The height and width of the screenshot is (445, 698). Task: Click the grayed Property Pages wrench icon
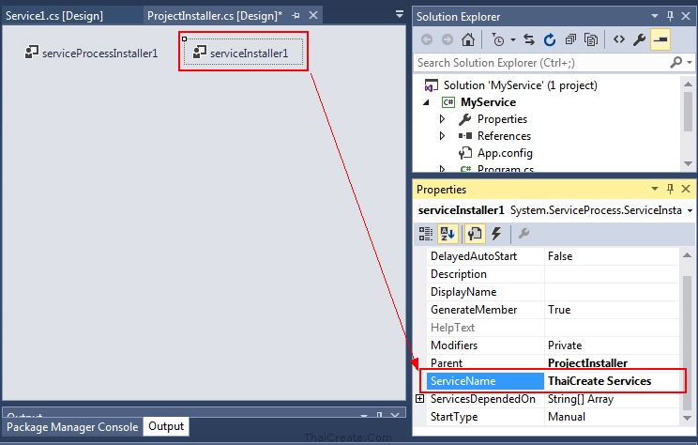click(523, 234)
